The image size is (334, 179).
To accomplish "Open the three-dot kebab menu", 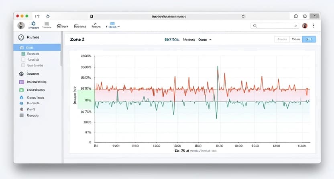I will point(314,26).
